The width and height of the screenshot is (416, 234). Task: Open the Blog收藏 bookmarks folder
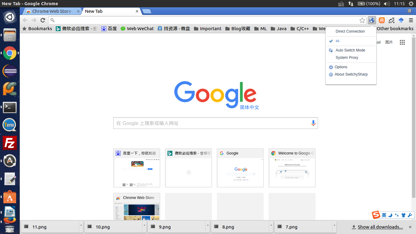point(238,29)
